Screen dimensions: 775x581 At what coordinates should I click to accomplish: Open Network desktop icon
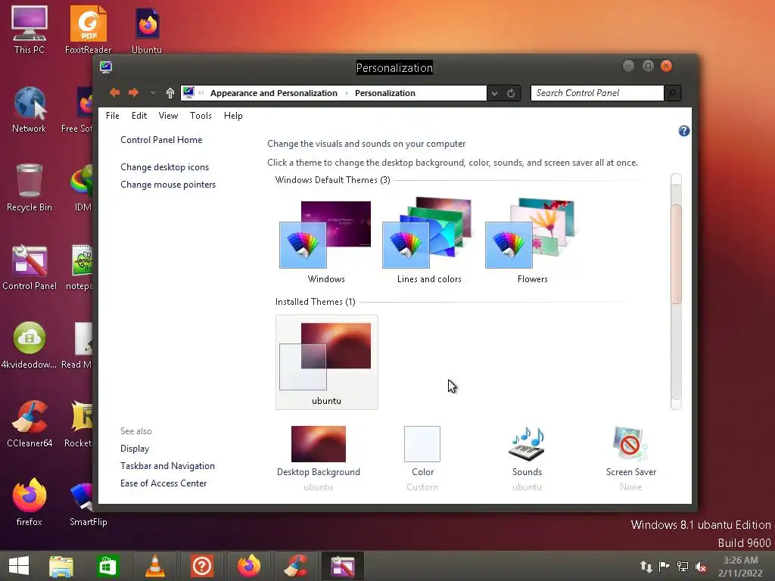tap(30, 110)
